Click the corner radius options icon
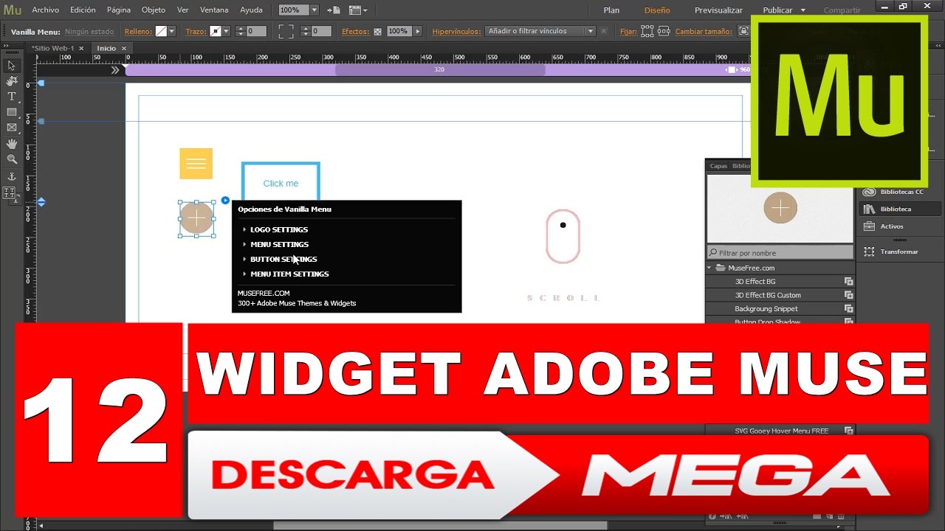 tap(286, 32)
